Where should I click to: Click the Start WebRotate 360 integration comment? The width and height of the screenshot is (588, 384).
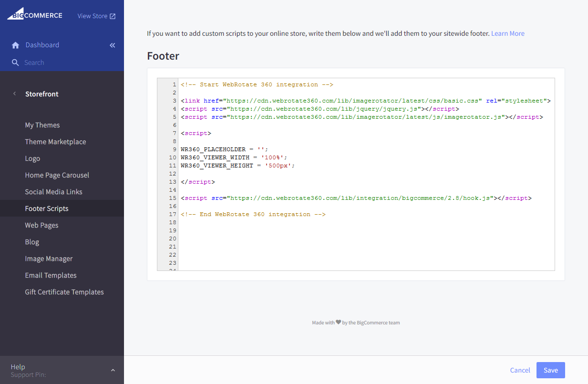(x=257, y=84)
